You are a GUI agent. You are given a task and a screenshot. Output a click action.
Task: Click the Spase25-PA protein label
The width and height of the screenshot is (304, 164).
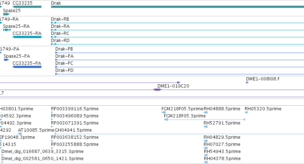17,56
